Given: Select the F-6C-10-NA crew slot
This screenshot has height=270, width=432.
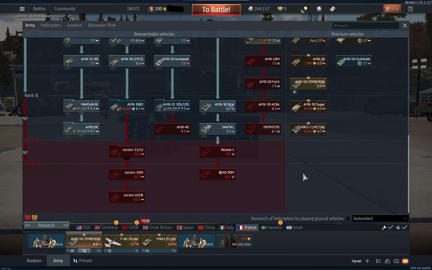Looking at the screenshot, I should point(122,241).
